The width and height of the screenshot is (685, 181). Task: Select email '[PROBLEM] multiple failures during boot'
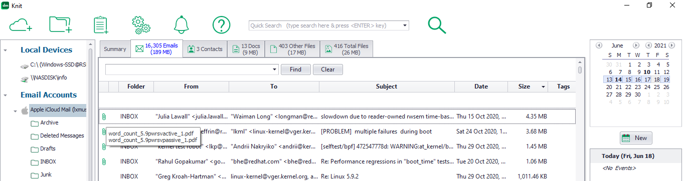(x=337, y=131)
